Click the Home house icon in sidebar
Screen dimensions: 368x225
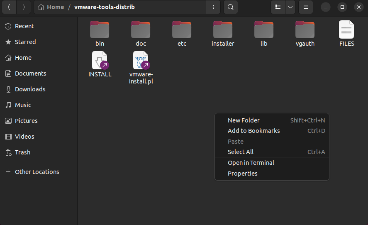point(8,58)
